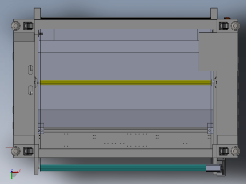This screenshot has width=246, height=184.
Task: Select the top-left round leveling foot
Action: coord(16,25)
